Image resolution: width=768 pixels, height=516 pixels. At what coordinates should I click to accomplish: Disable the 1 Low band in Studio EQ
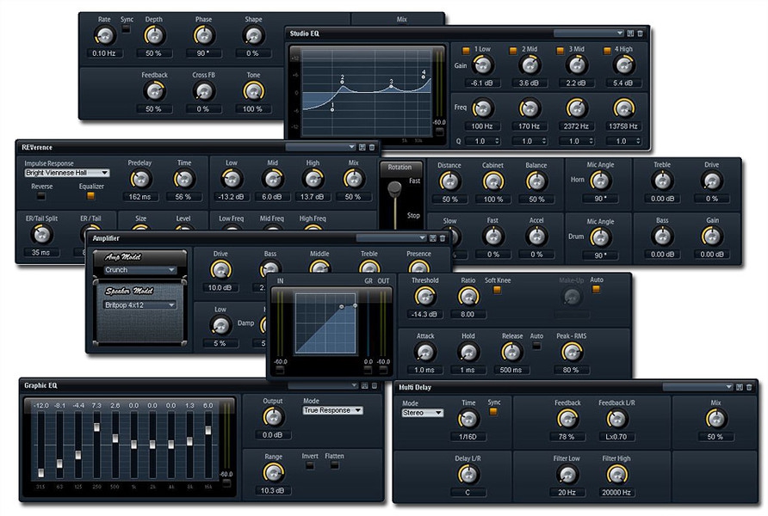click(466, 50)
